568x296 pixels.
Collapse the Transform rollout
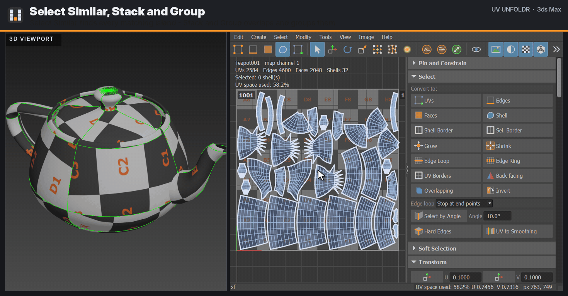point(481,262)
